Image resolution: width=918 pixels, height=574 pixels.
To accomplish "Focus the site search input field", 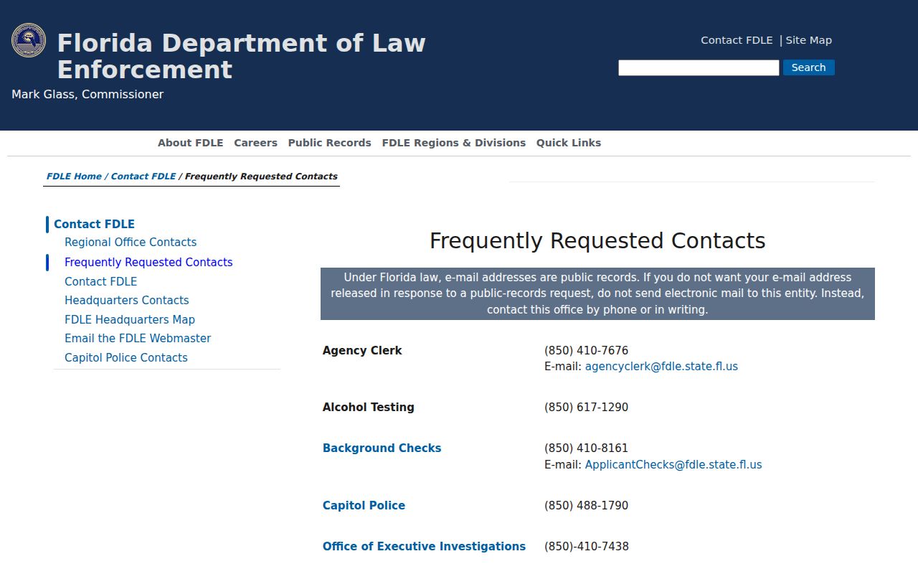I will click(699, 67).
